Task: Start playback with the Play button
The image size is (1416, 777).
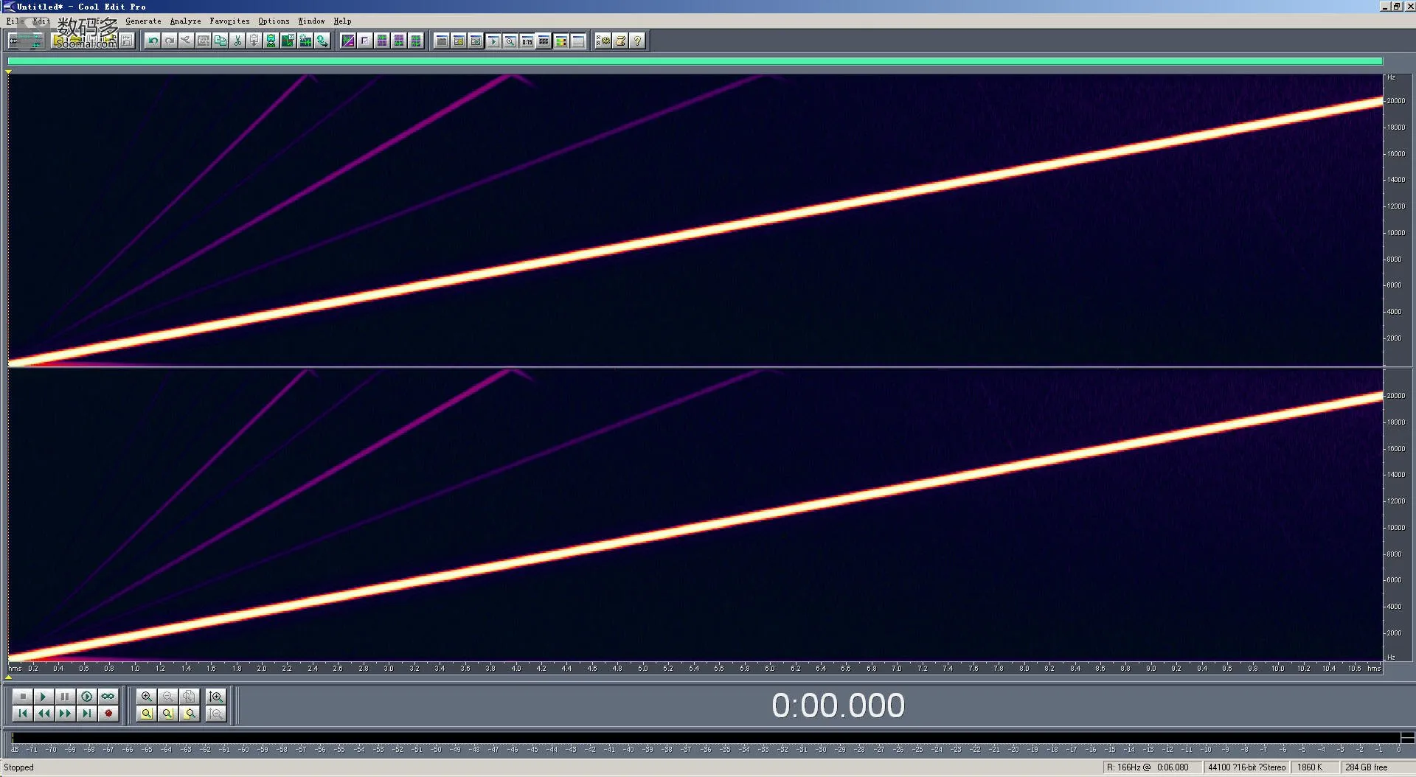Action: click(44, 696)
